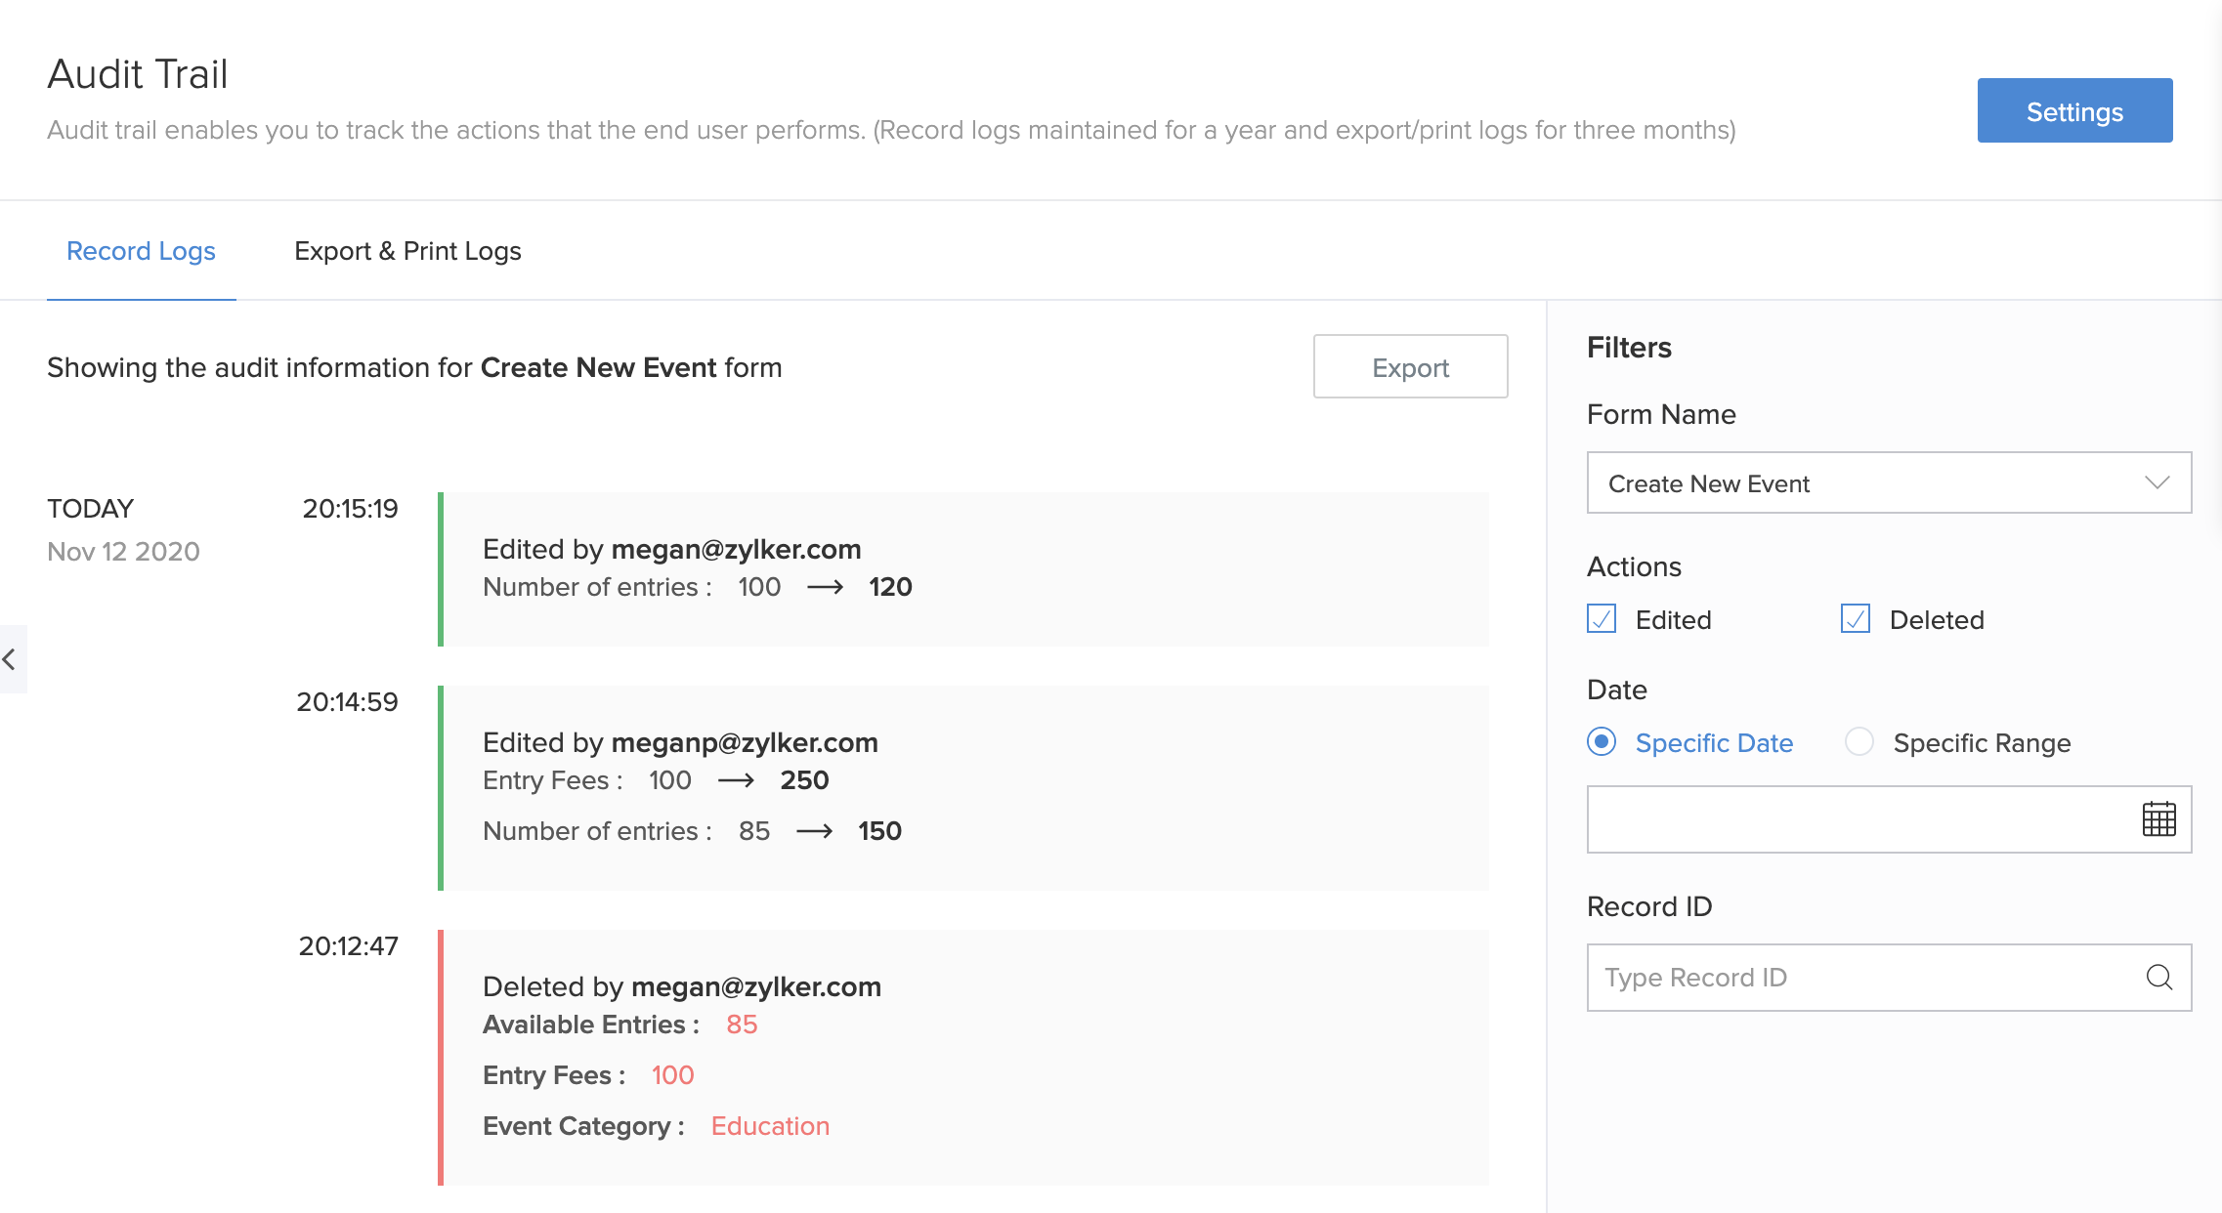Select the Specific Date radio button

pos(1602,742)
